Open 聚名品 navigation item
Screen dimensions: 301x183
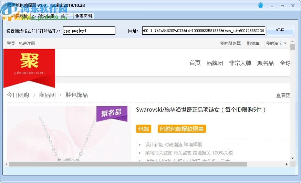266,63
